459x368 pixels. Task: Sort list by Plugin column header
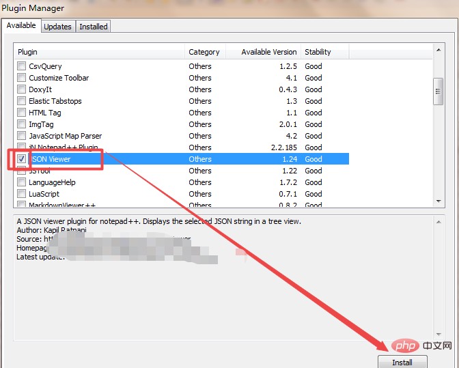pos(99,52)
